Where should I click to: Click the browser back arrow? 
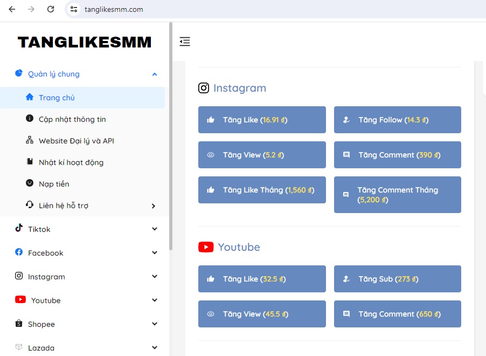click(x=12, y=9)
